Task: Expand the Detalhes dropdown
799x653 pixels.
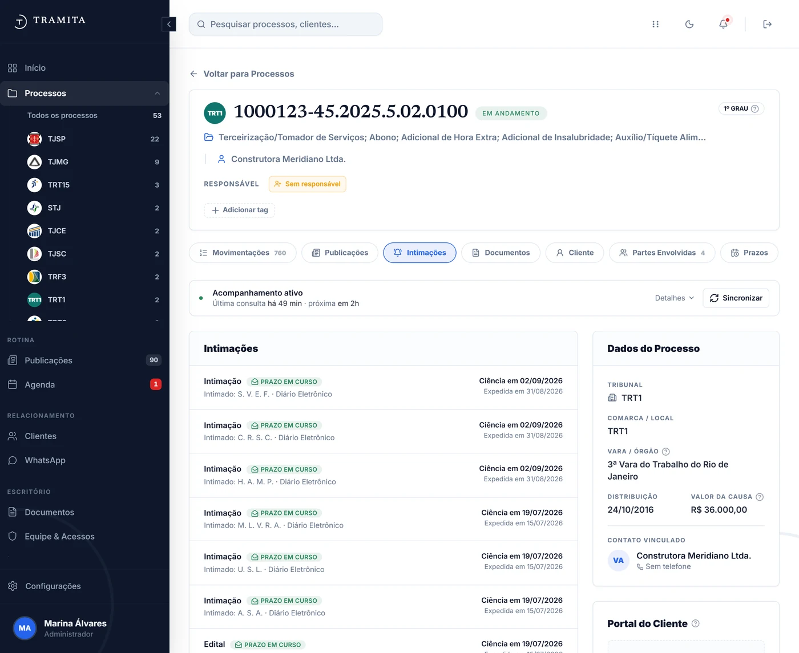Action: [675, 298]
